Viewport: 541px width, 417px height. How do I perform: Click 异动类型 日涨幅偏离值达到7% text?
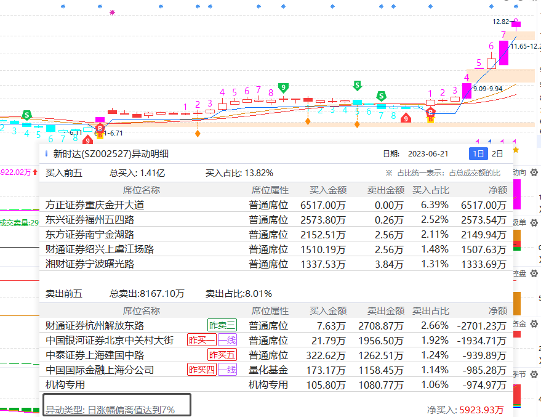pos(110,410)
